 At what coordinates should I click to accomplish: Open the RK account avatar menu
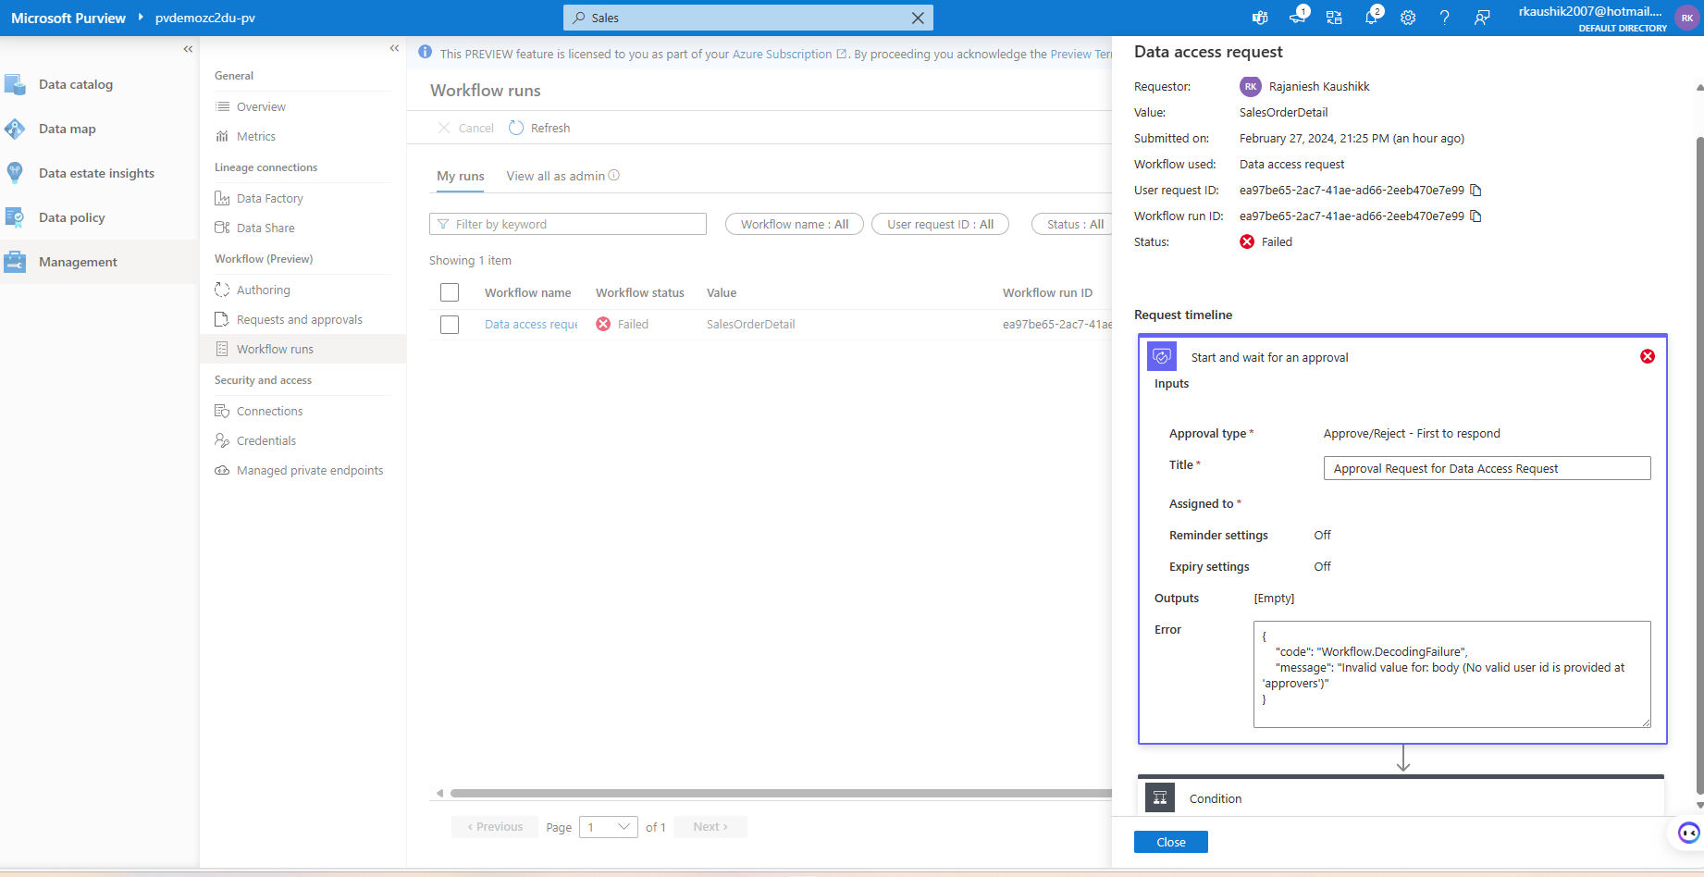(1687, 18)
